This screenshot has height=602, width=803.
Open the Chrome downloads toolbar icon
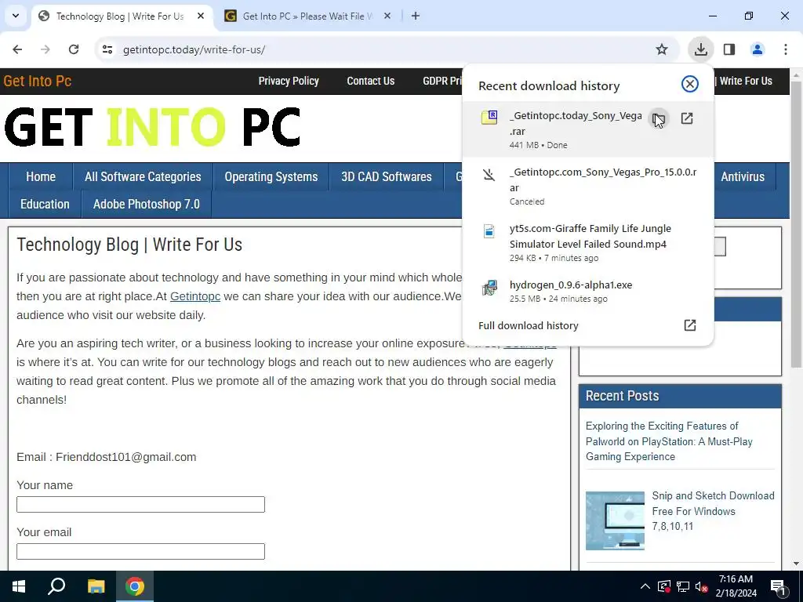[x=700, y=49]
